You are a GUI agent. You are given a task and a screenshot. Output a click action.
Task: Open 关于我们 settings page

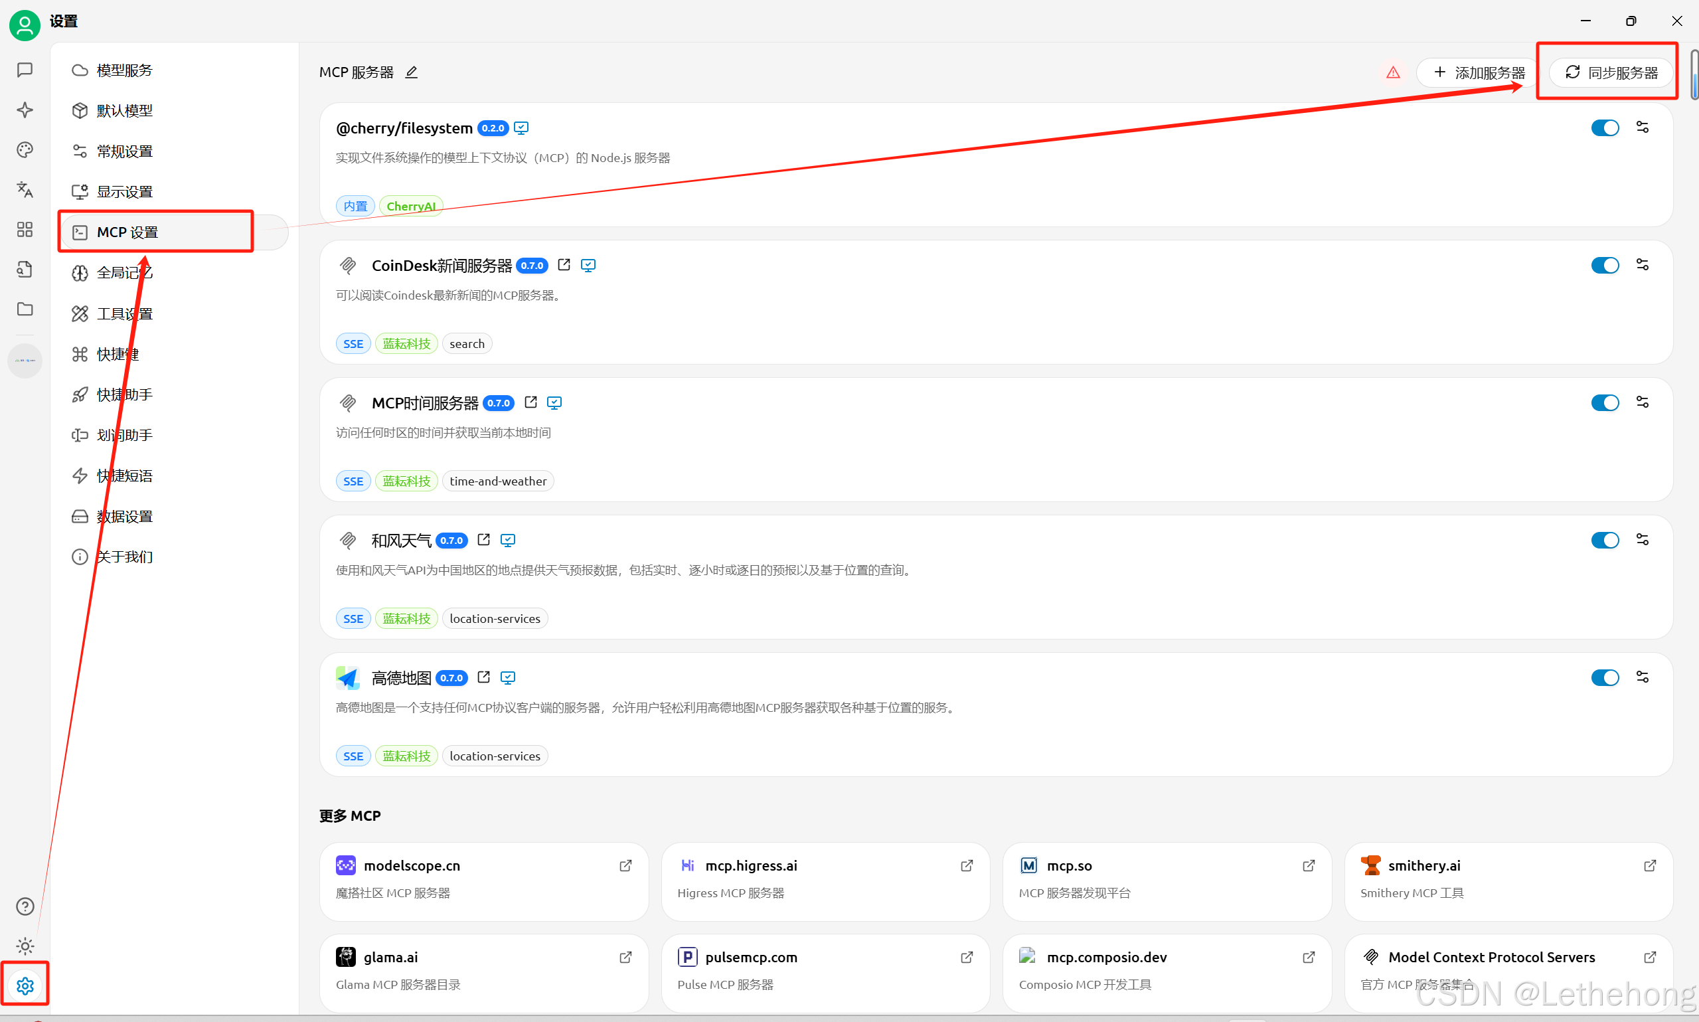(174, 556)
